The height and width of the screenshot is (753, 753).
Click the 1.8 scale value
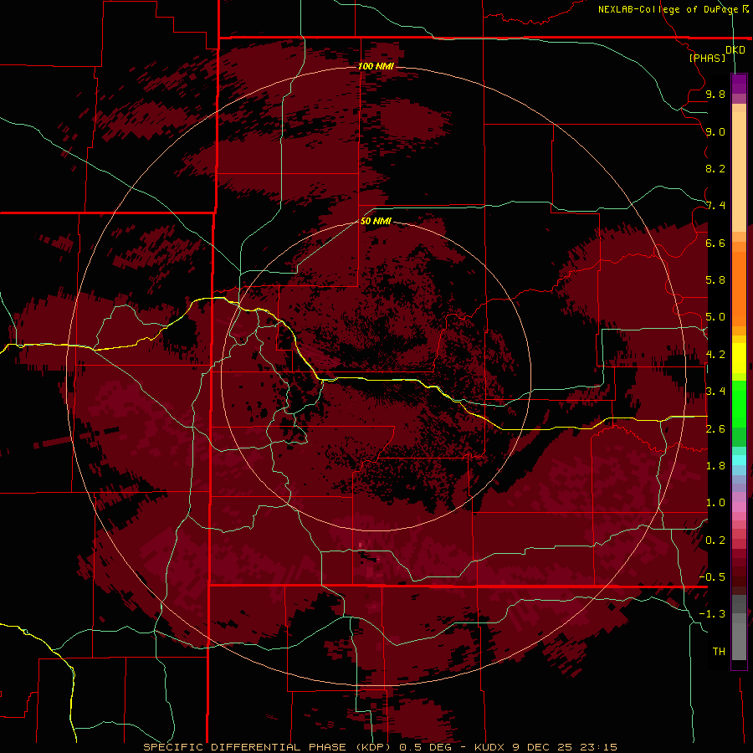(x=715, y=466)
